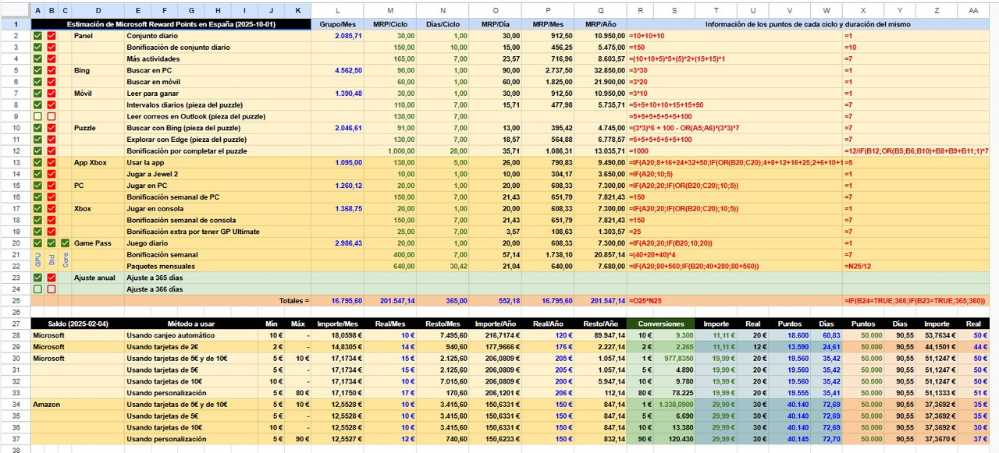Select the Puzzle group label cell
This screenshot has width=999, height=453.
point(98,128)
